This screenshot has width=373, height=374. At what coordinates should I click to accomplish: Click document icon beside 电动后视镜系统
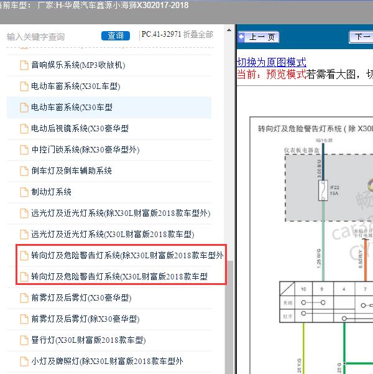[24, 129]
